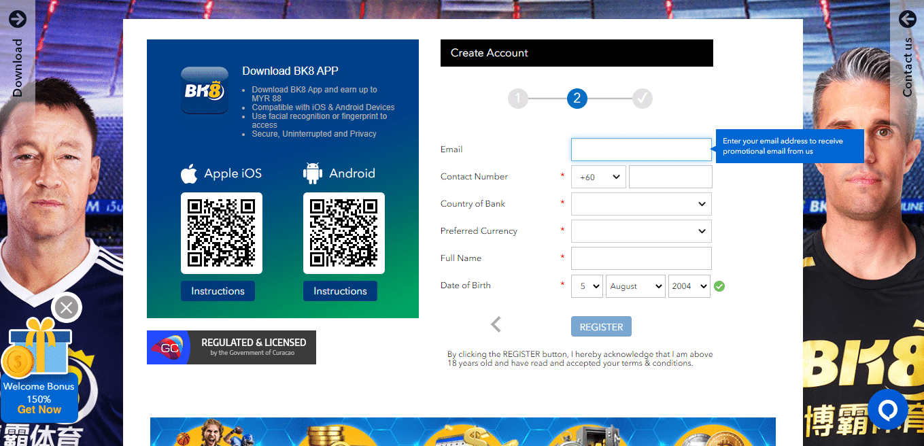Click the Full Name label
Screen dimensions: 924x446
tap(461, 258)
